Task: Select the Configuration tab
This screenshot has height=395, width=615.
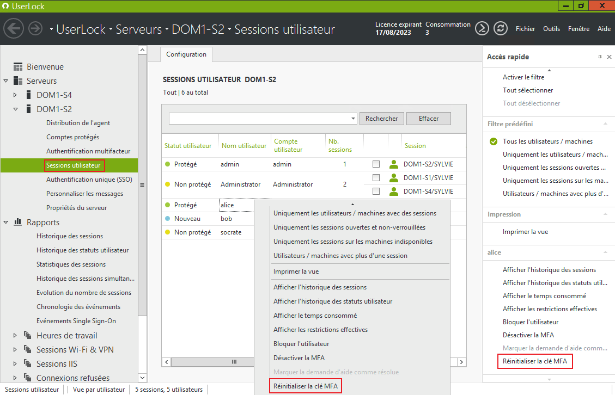Action: [x=186, y=54]
